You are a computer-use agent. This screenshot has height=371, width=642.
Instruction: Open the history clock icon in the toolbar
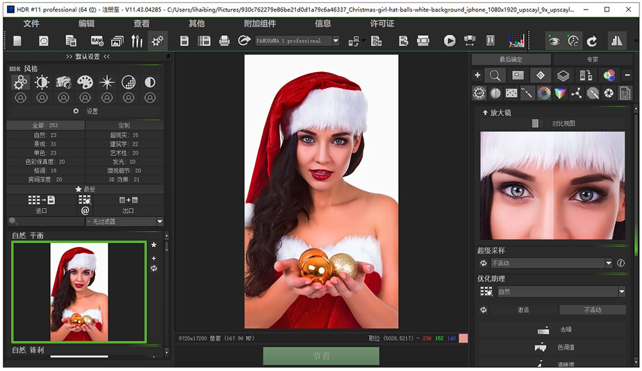[44, 40]
